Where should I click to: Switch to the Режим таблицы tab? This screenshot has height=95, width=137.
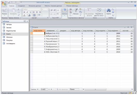72,6
